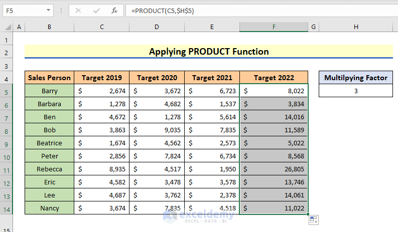Click the formula bar options dots handle

(x=61, y=11)
